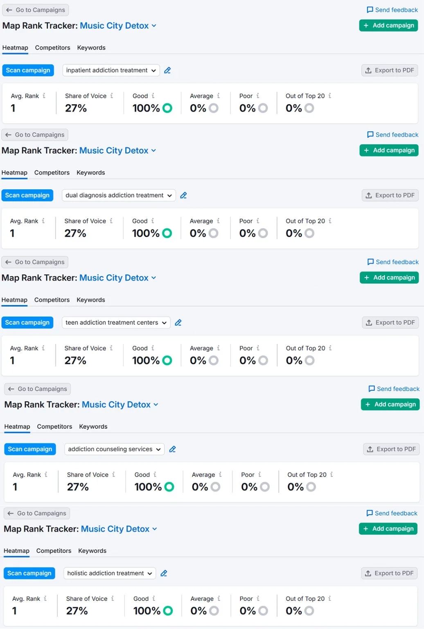The width and height of the screenshot is (424, 629).
Task: Click edit pencil beside "inpatient addiction treatment"
Action: point(167,70)
